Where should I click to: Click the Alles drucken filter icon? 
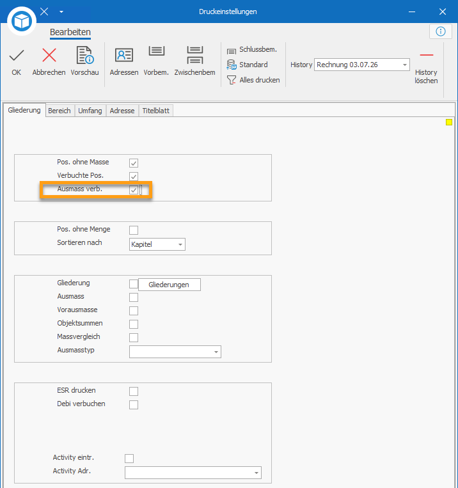click(x=232, y=80)
